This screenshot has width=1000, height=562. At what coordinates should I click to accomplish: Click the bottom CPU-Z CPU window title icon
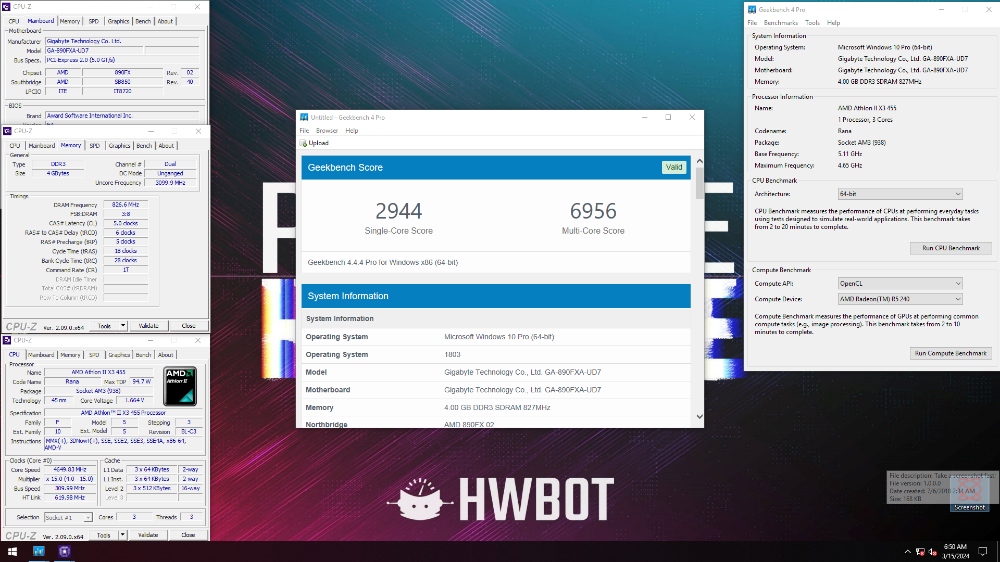click(x=7, y=340)
